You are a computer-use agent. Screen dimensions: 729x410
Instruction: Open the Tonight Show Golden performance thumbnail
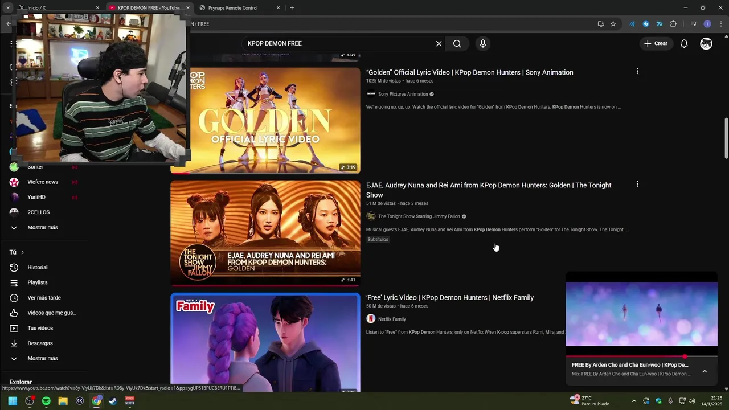point(265,233)
